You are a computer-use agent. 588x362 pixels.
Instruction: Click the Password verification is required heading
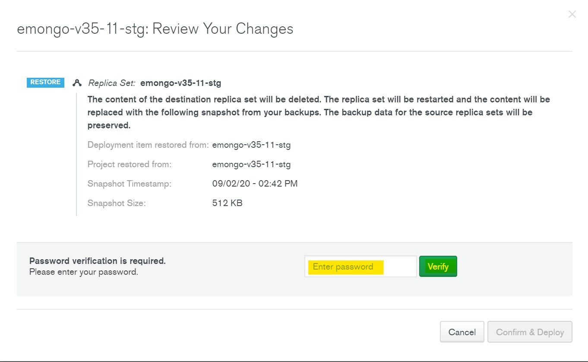98,261
